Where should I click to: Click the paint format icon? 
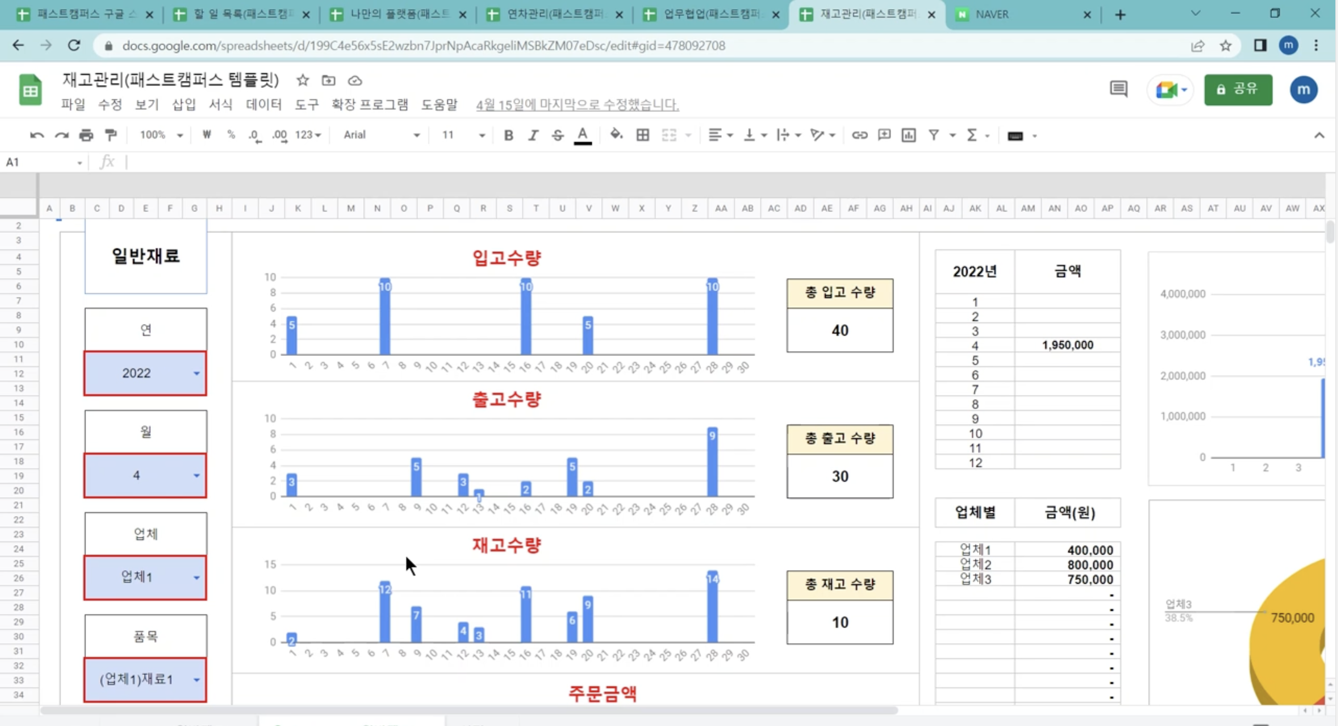[110, 136]
